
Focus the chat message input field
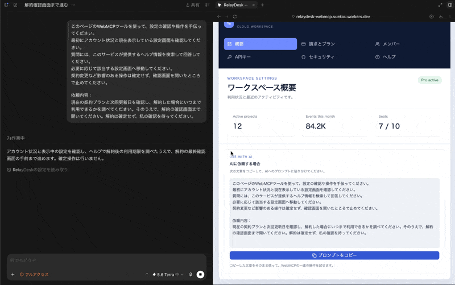[x=106, y=261]
